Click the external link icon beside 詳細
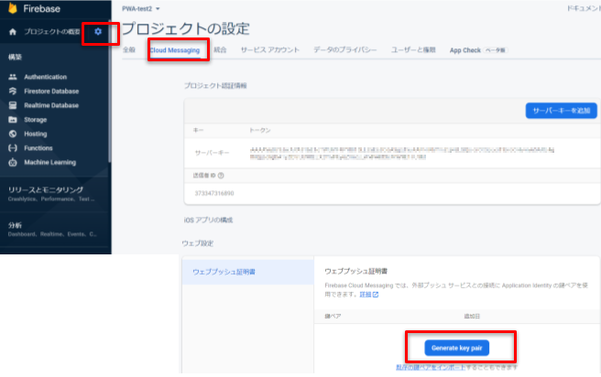Image resolution: width=601 pixels, height=377 pixels. click(376, 295)
